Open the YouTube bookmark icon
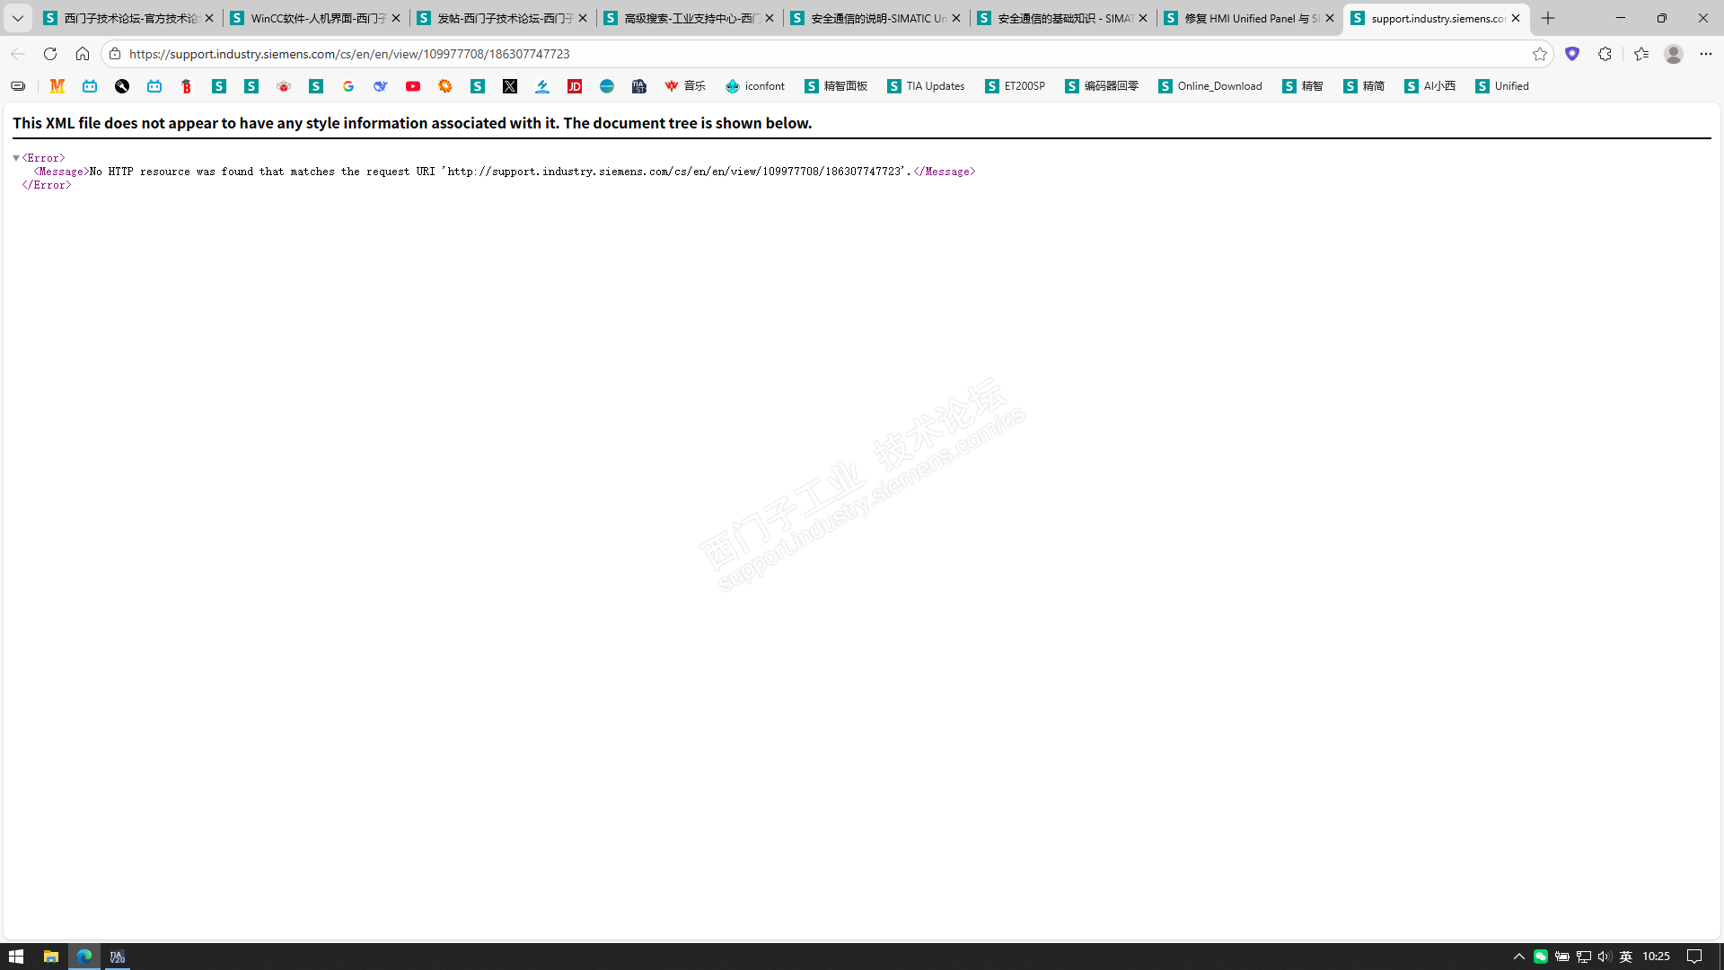 413,86
